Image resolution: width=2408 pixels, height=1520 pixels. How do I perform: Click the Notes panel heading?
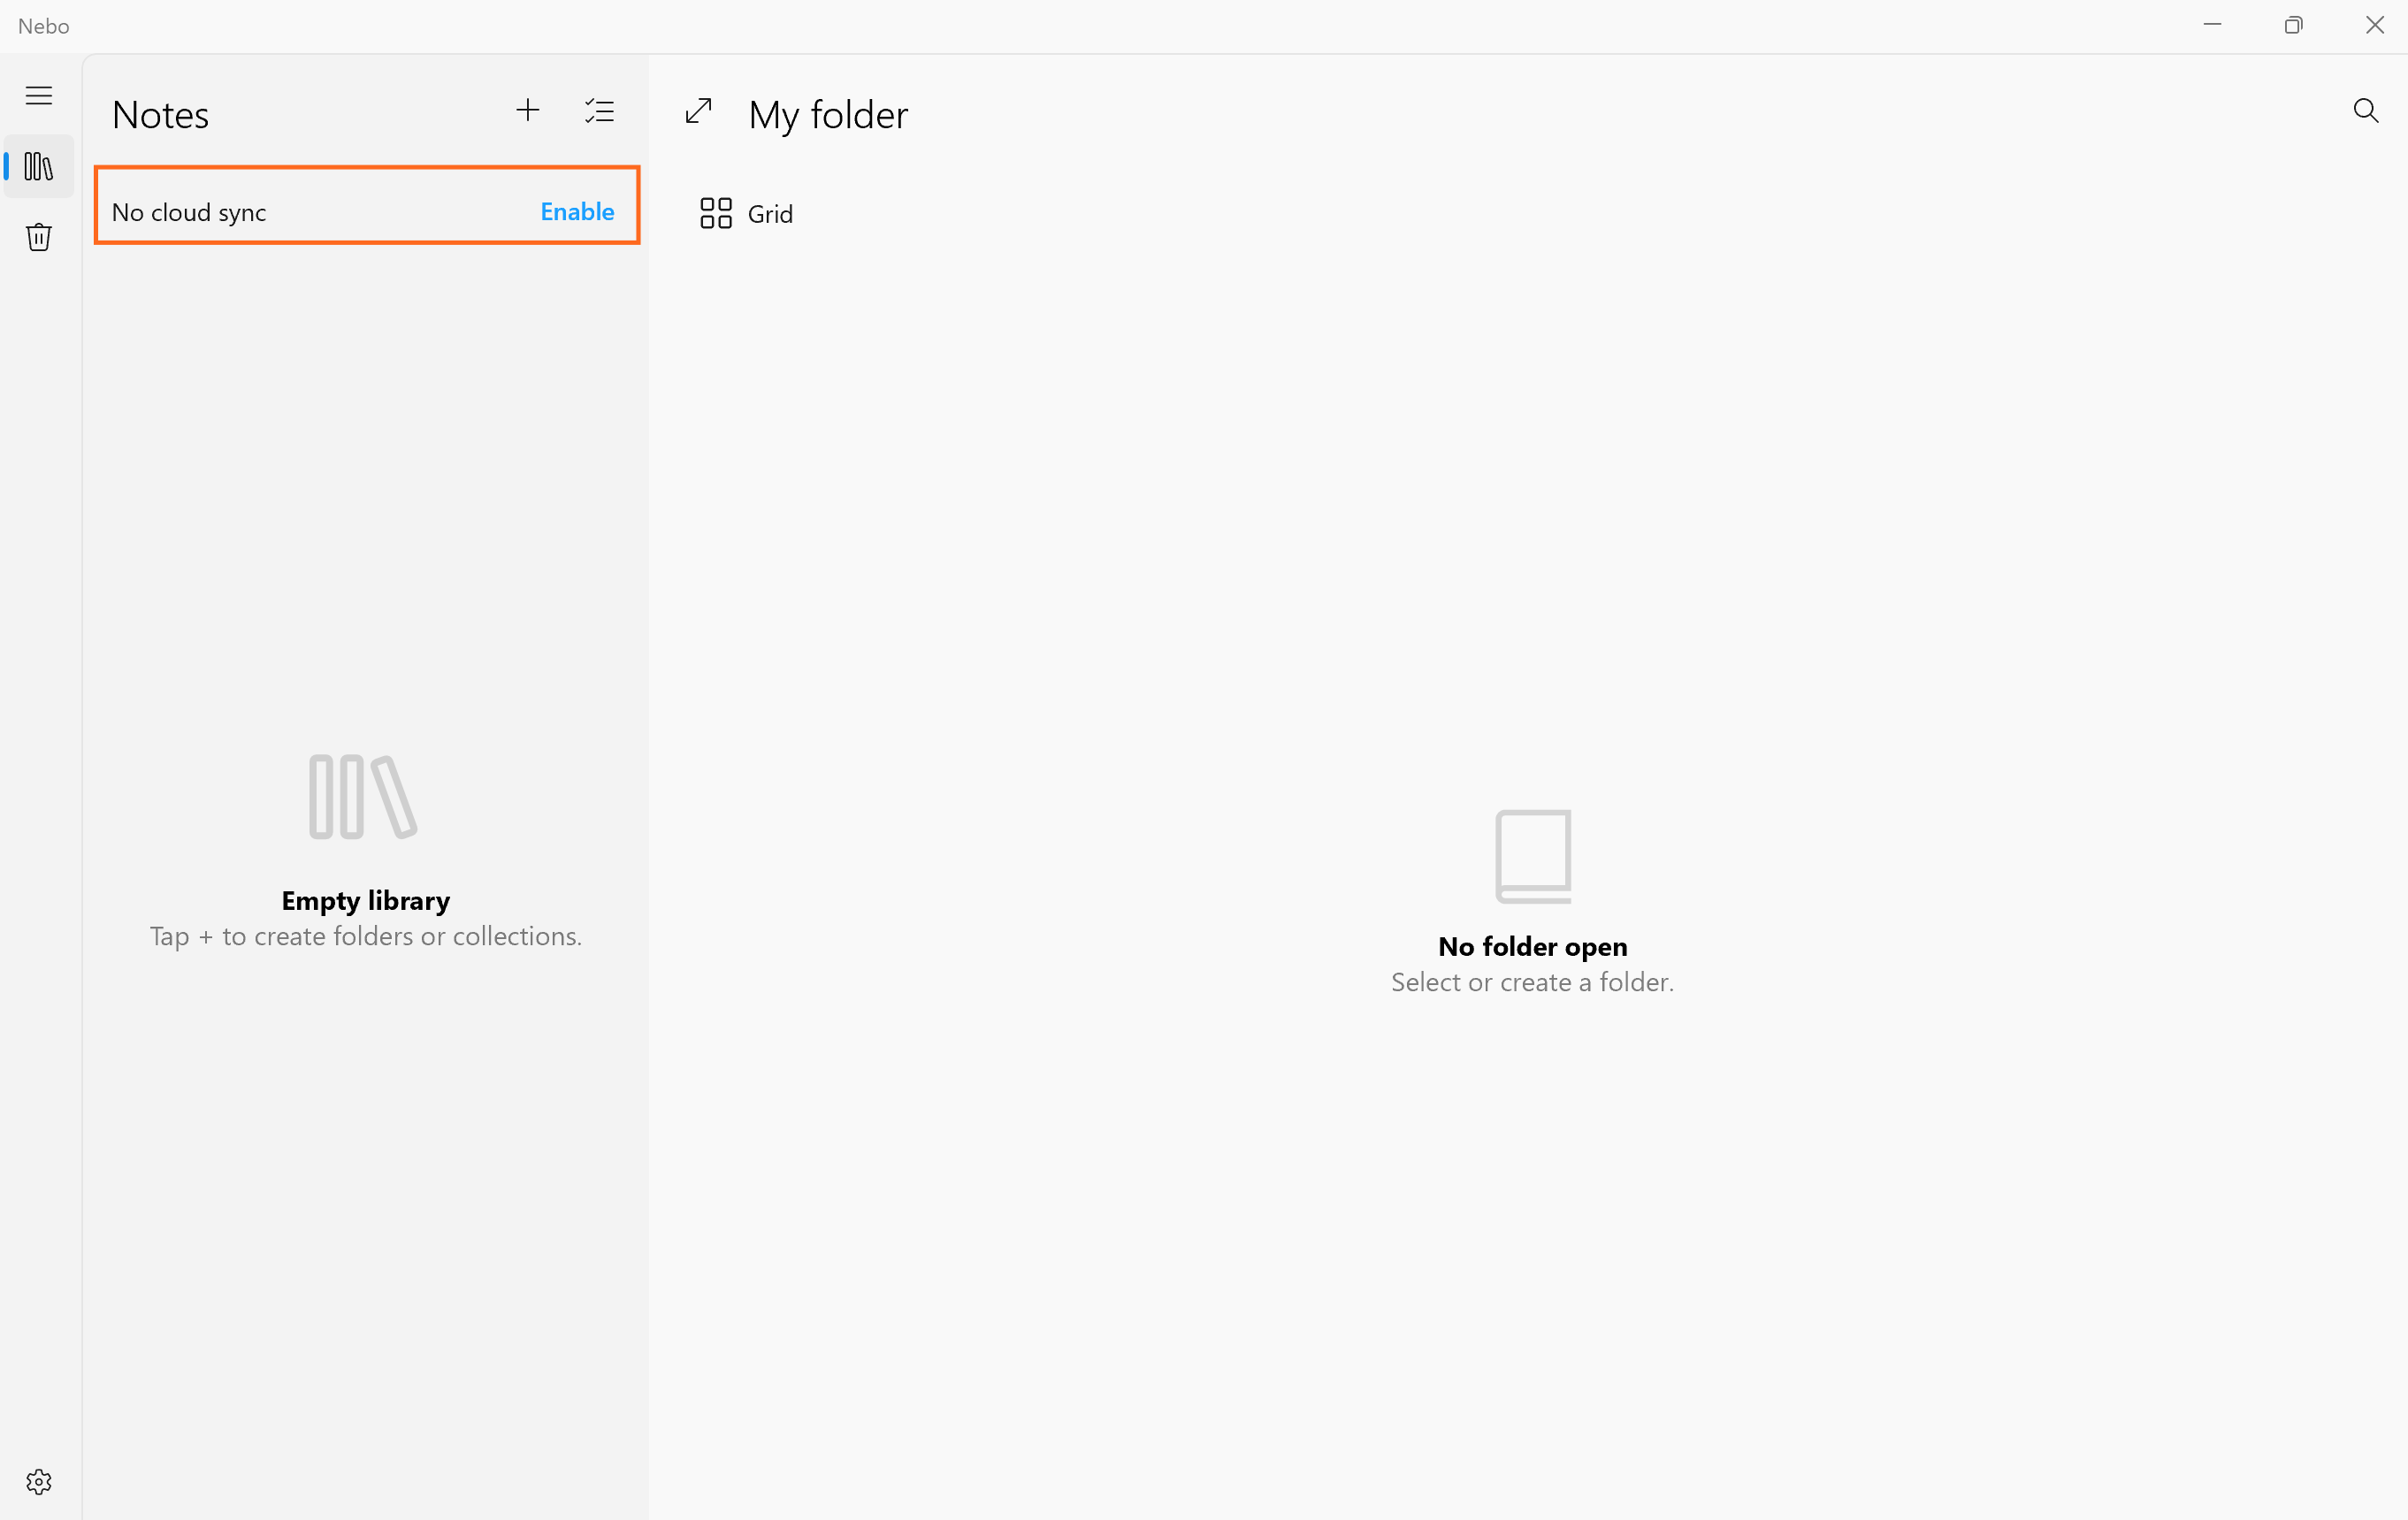tap(160, 115)
